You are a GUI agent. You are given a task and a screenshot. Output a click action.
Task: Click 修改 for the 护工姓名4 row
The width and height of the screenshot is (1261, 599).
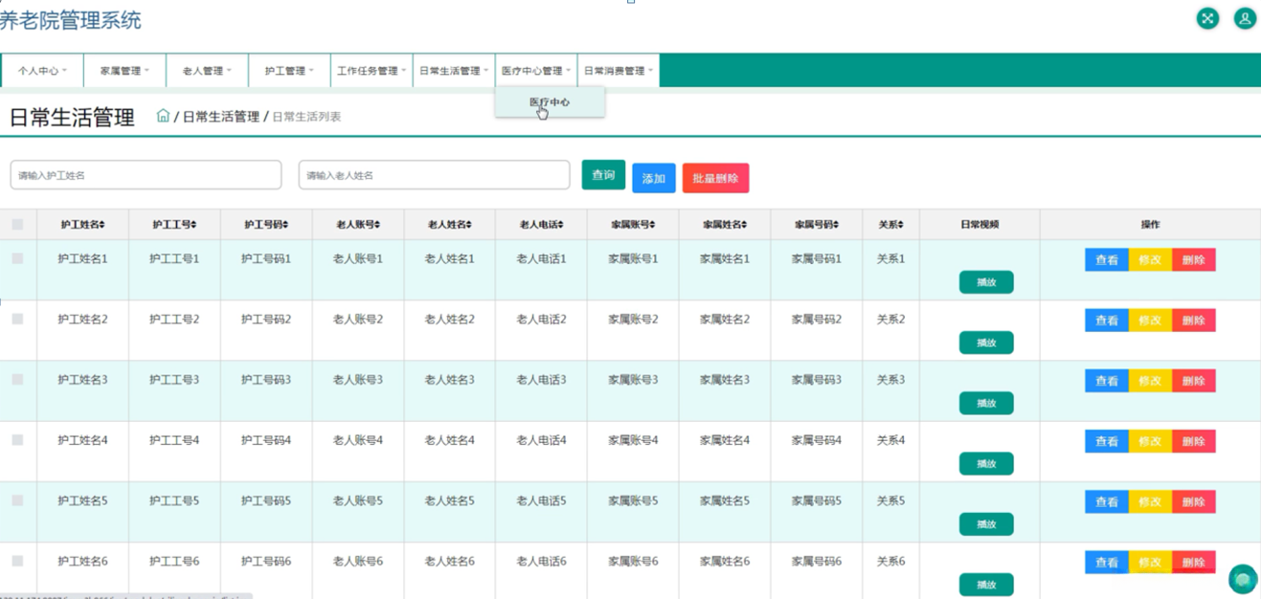1150,441
